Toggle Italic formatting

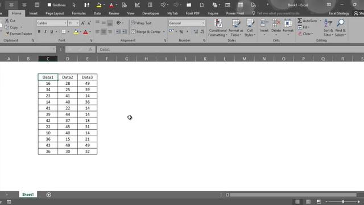(x=45, y=32)
